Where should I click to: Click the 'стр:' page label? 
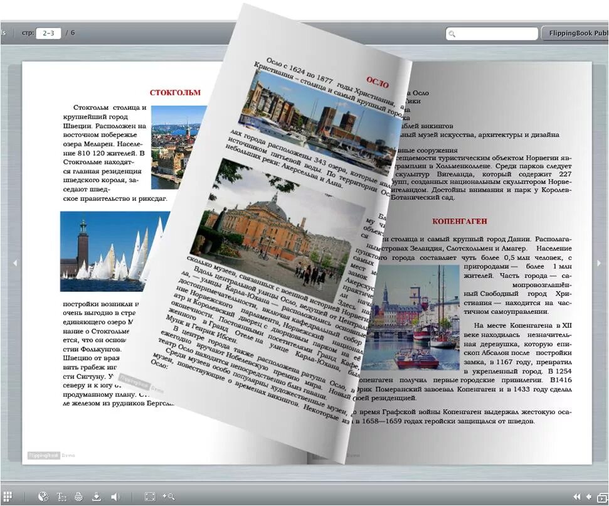click(x=28, y=33)
